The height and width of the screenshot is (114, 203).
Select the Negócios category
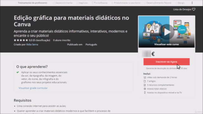click(82, 3)
